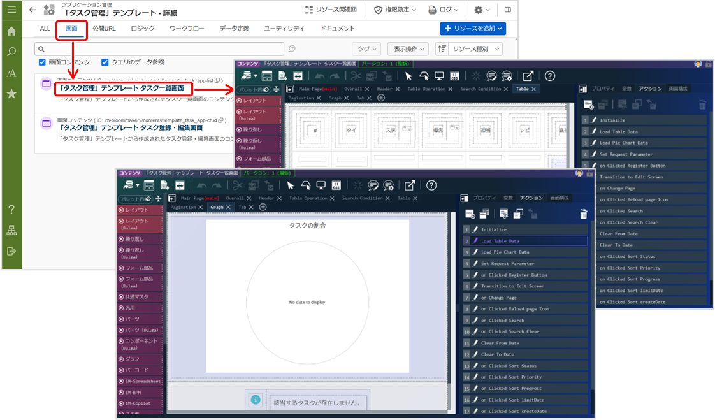This screenshot has height=420, width=715.
Task: Open favorites star in the green sidebar
Action: point(11,94)
